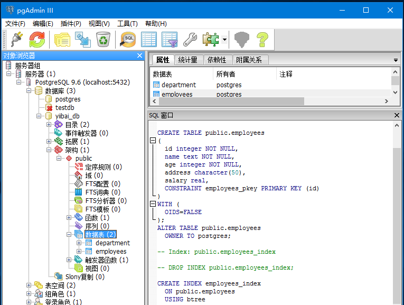Viewport: 404px width, 305px height.
Task: Open the 工具(T) menu
Action: [127, 24]
